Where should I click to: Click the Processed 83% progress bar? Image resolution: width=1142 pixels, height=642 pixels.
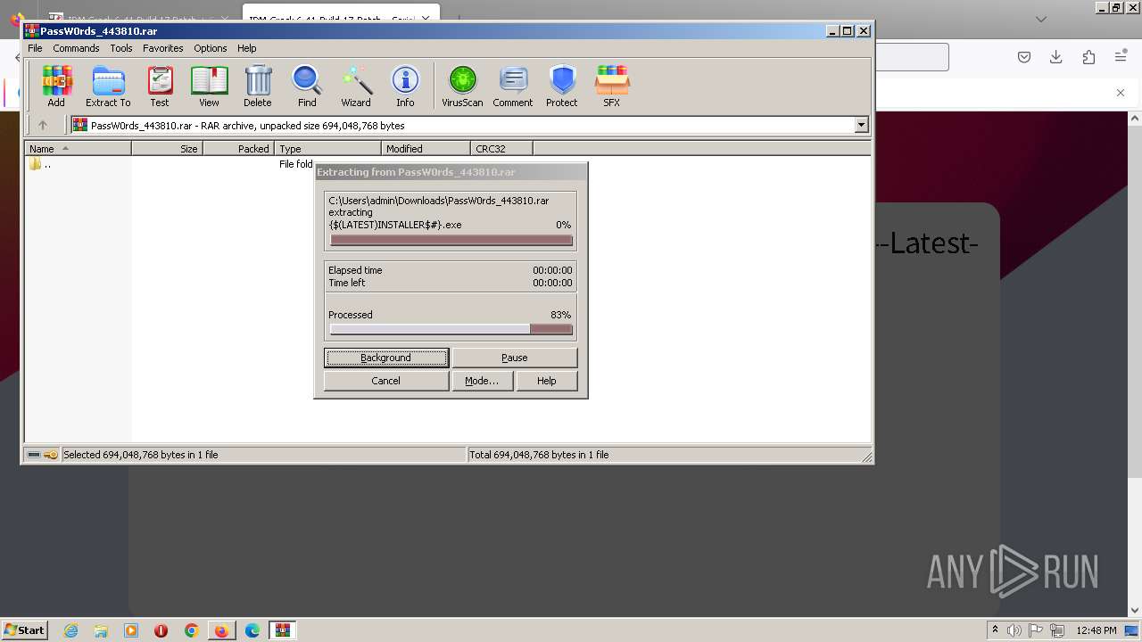(451, 329)
